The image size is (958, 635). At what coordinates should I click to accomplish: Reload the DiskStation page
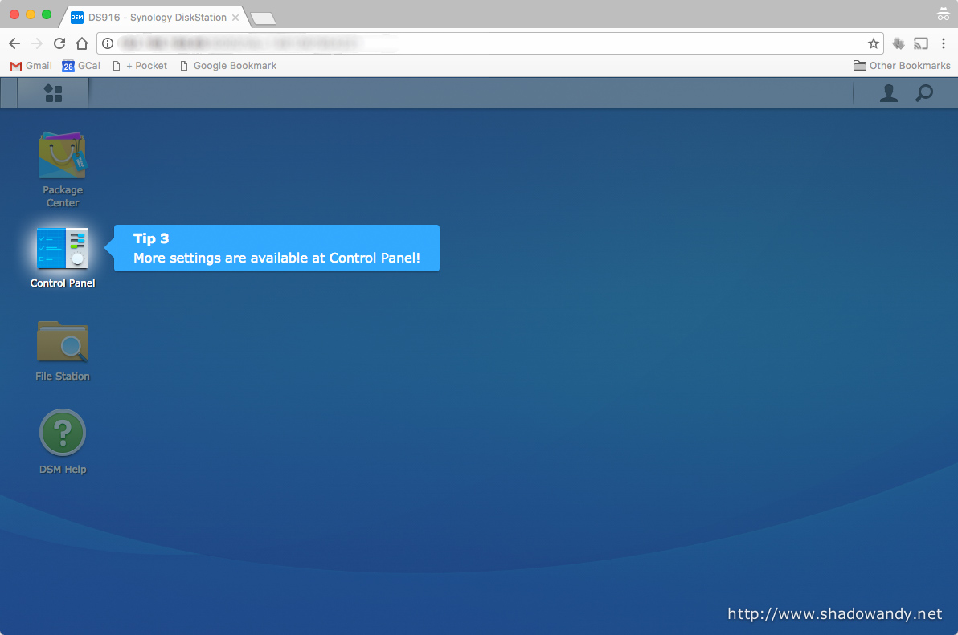pyautogui.click(x=59, y=43)
